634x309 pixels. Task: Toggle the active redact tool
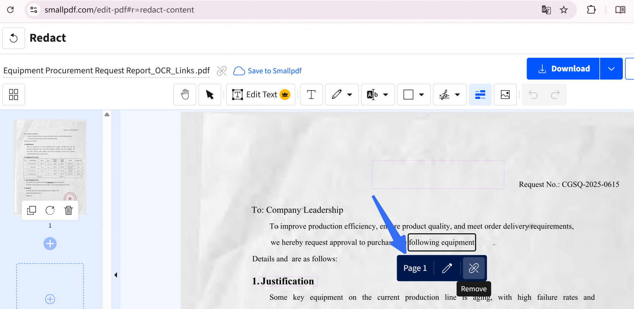pos(480,95)
